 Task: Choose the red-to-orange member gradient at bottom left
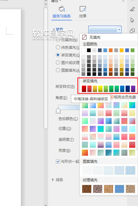tap(85, 153)
